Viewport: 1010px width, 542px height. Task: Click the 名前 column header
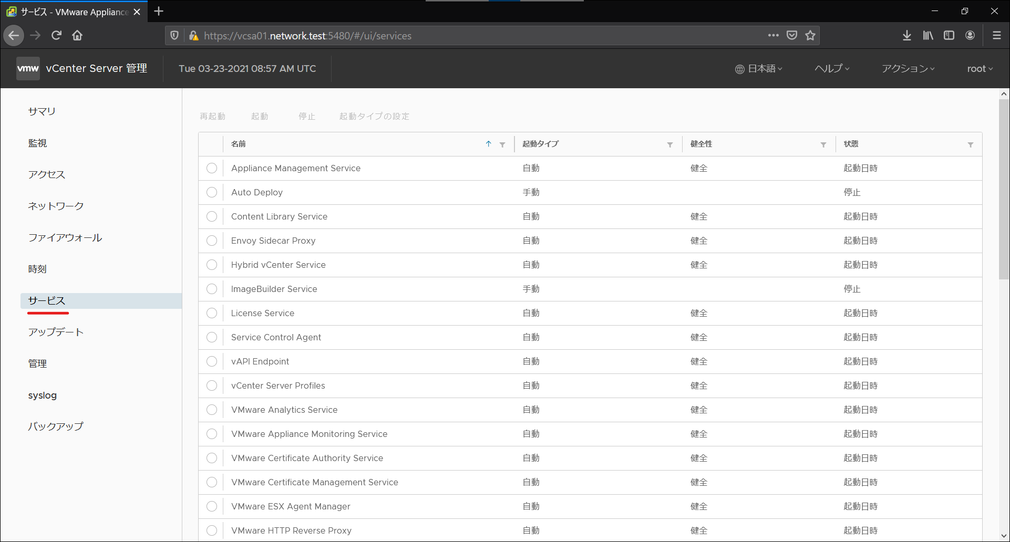pyautogui.click(x=239, y=144)
